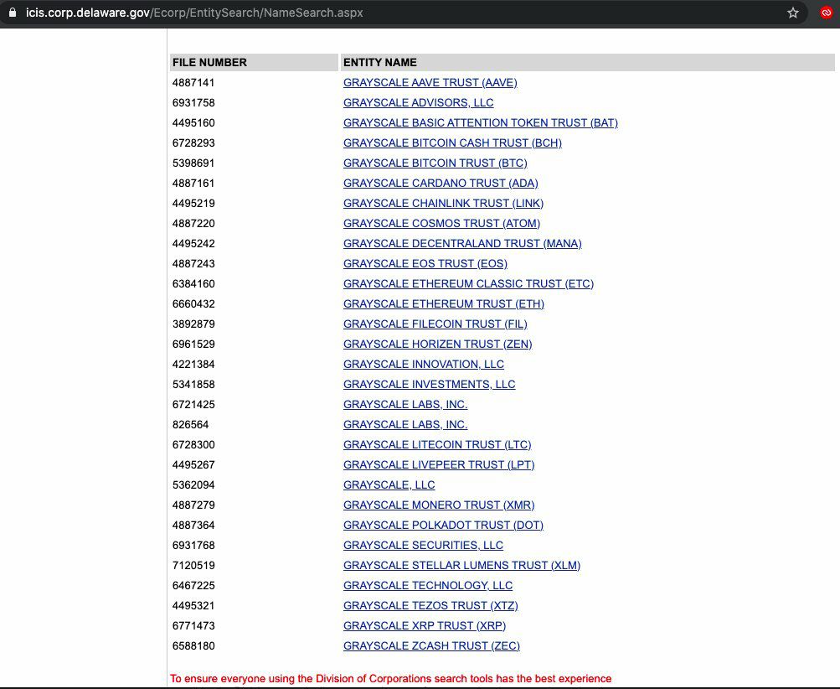Open GRAYSCALE INVESTMENTS, LLC link
Image resolution: width=840 pixels, height=689 pixels.
click(429, 384)
